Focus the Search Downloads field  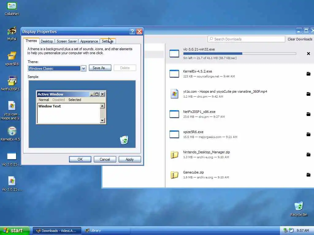(246, 39)
